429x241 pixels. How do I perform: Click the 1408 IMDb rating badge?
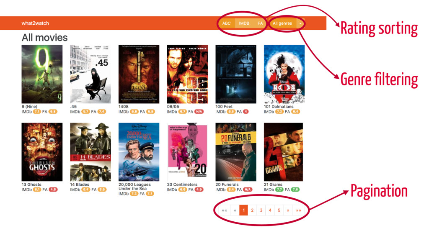134,112
